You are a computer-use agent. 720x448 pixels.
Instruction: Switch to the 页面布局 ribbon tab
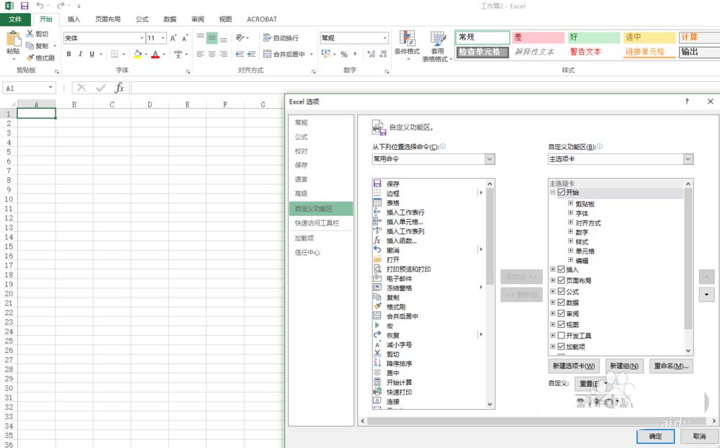[108, 19]
